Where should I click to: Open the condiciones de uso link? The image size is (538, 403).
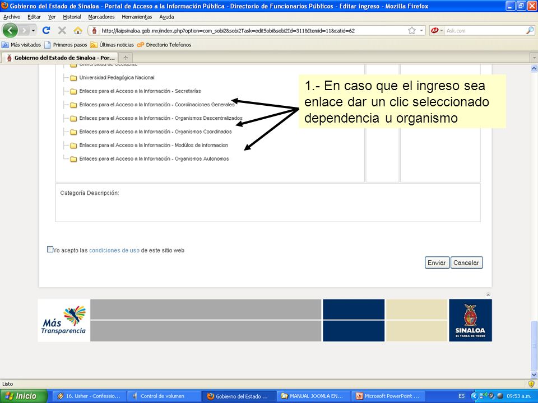tap(114, 251)
